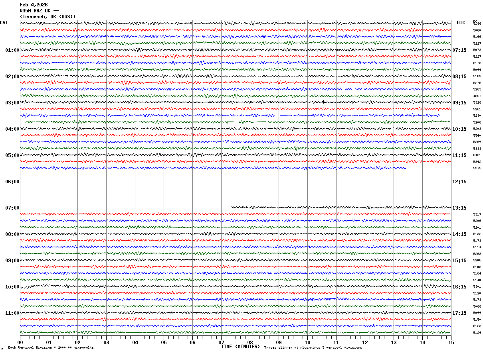The width and height of the screenshot is (483, 353).
Task: Click the 4857 DC offset value
Action: (x=477, y=96)
